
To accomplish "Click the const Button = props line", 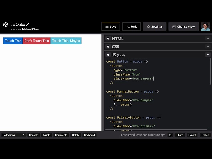I will (x=127, y=61).
